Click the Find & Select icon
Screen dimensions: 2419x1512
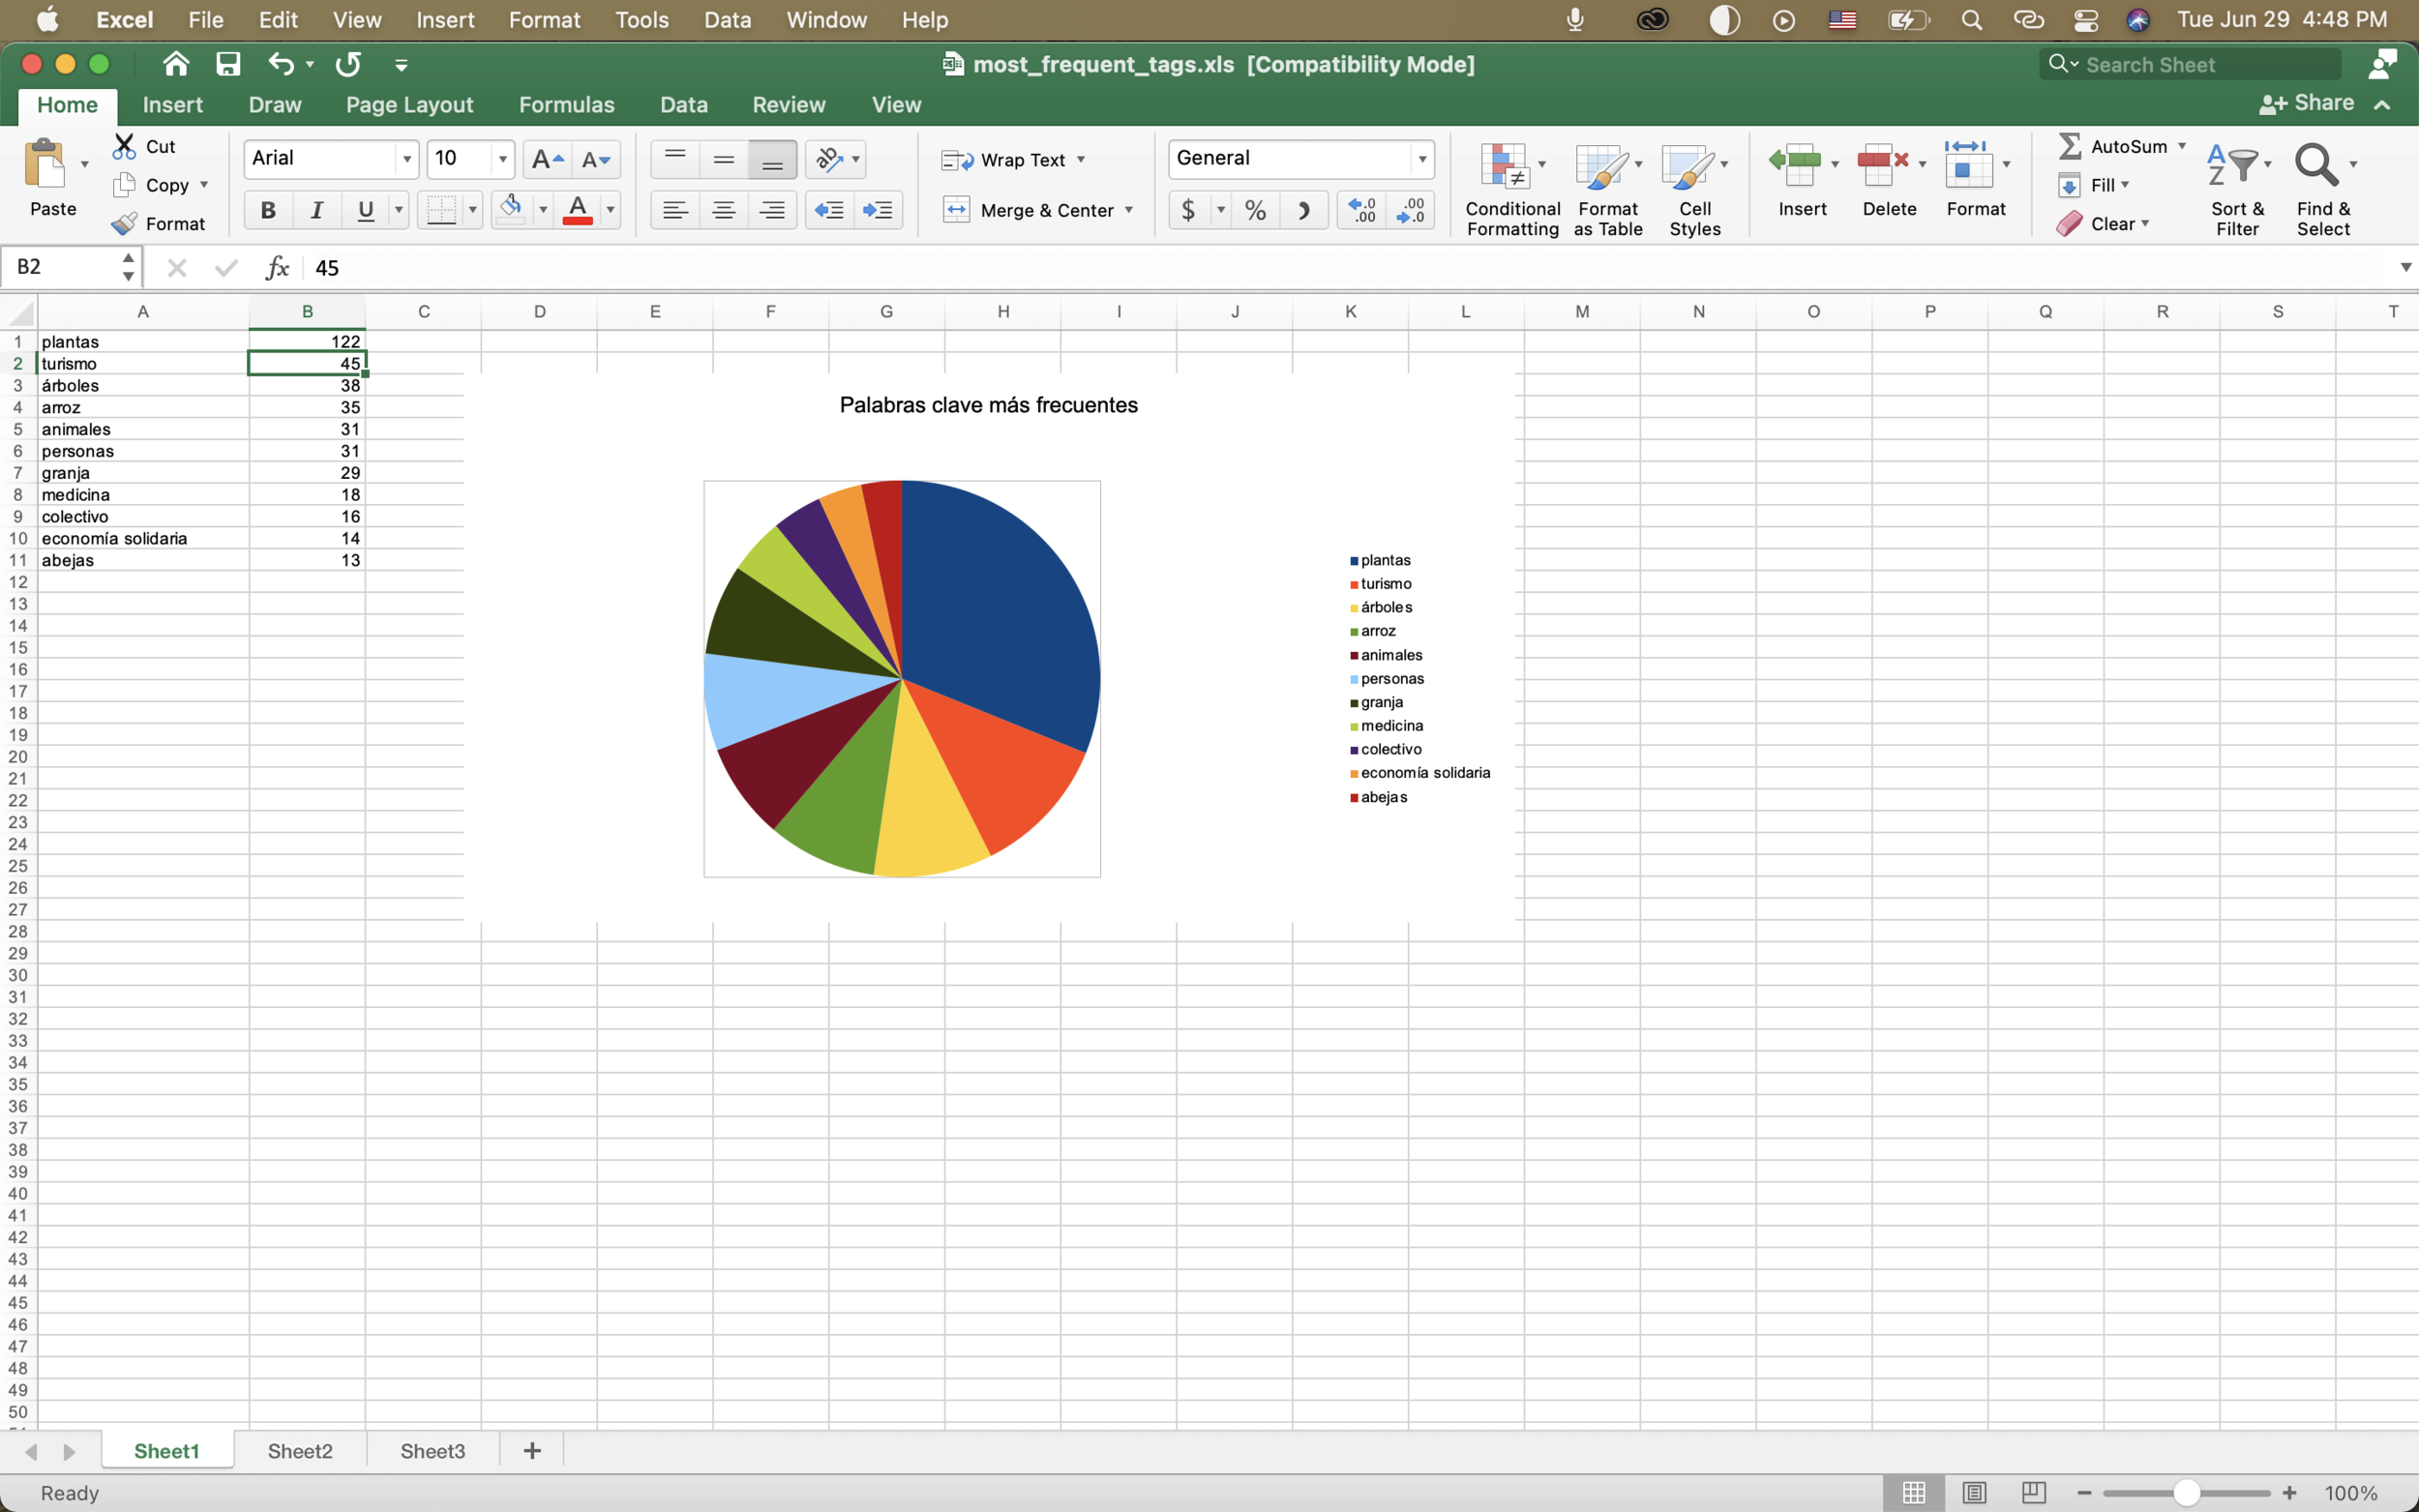[x=2322, y=188]
